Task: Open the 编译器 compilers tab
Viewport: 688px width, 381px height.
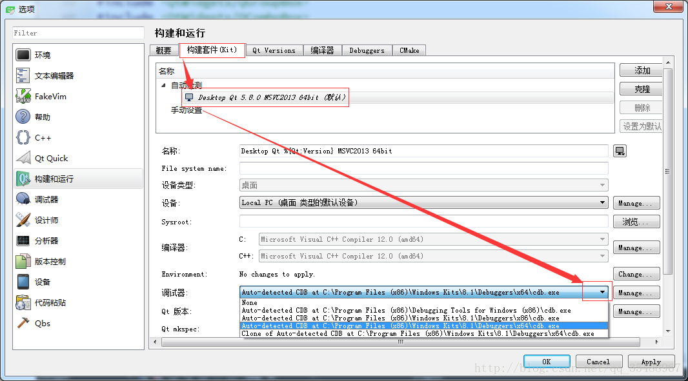Action: (x=322, y=50)
